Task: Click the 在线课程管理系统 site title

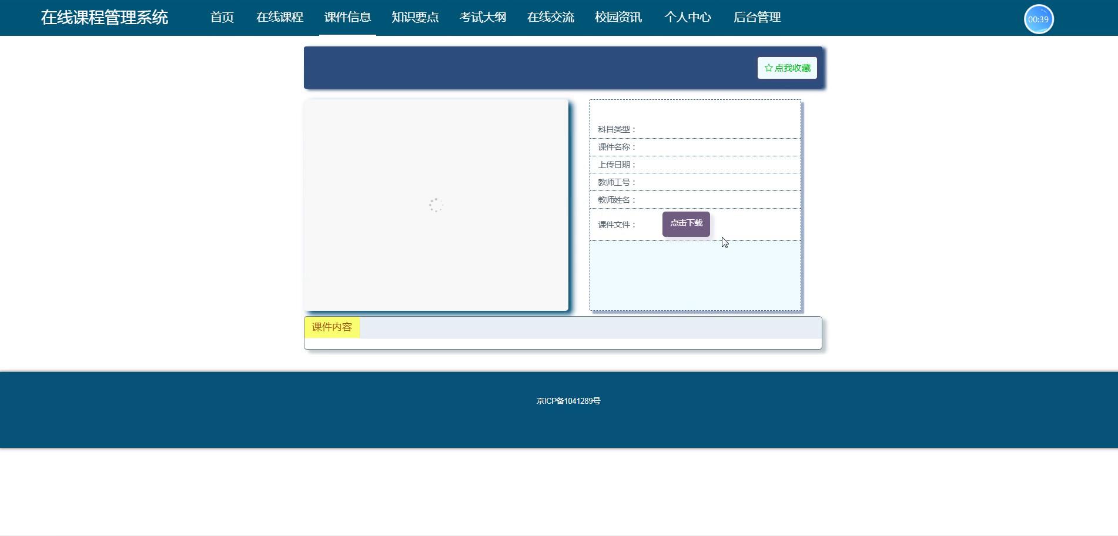Action: (x=105, y=18)
